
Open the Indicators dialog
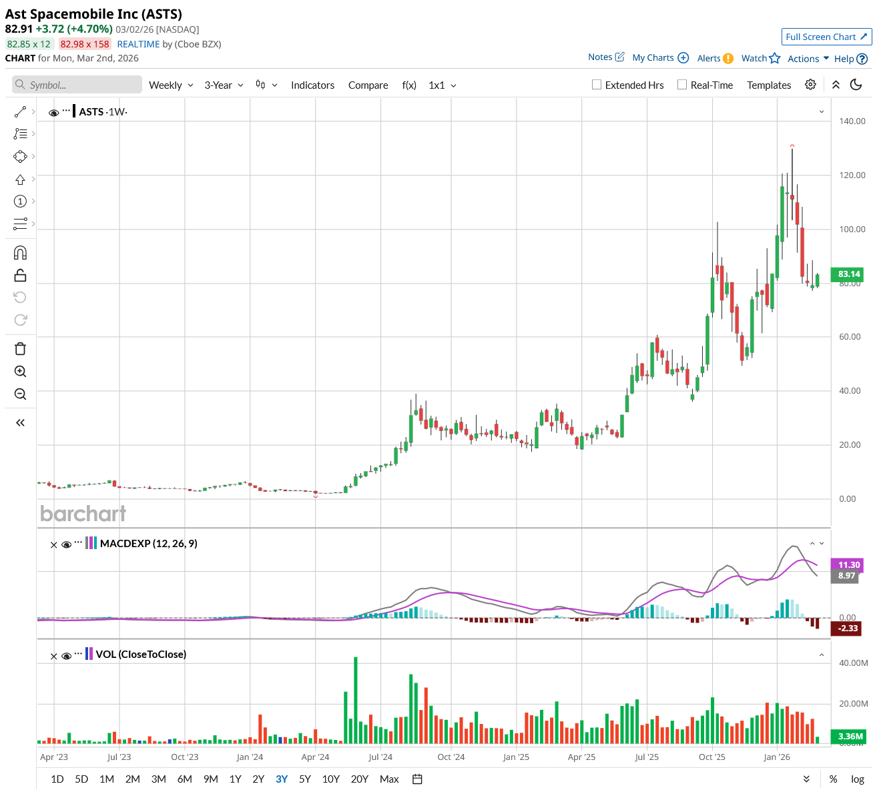tap(312, 85)
